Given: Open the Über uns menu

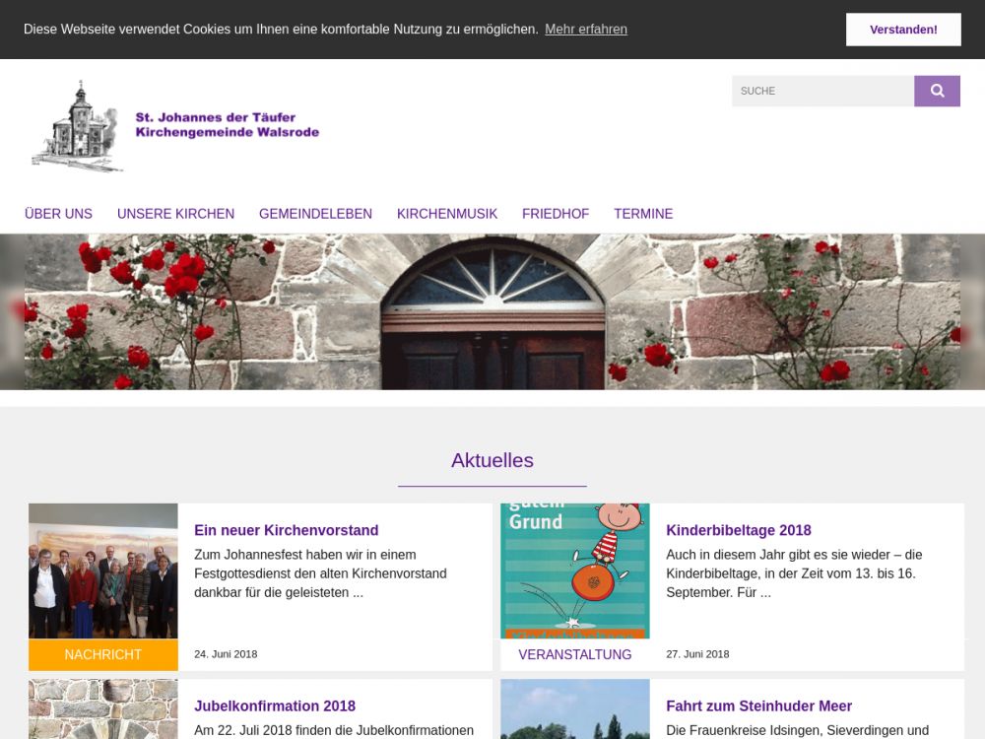Looking at the screenshot, I should (58, 214).
